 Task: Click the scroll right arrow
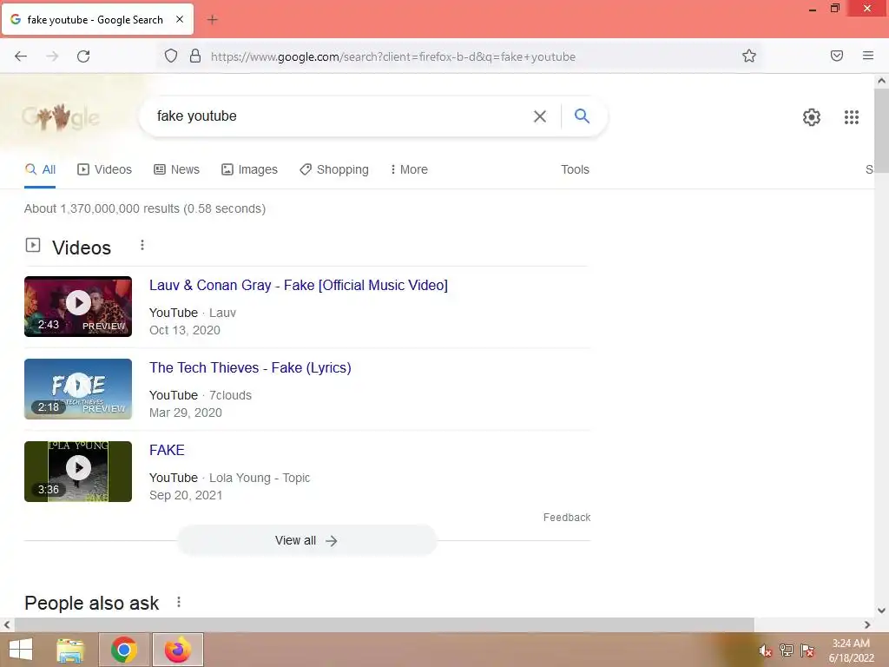click(x=867, y=624)
